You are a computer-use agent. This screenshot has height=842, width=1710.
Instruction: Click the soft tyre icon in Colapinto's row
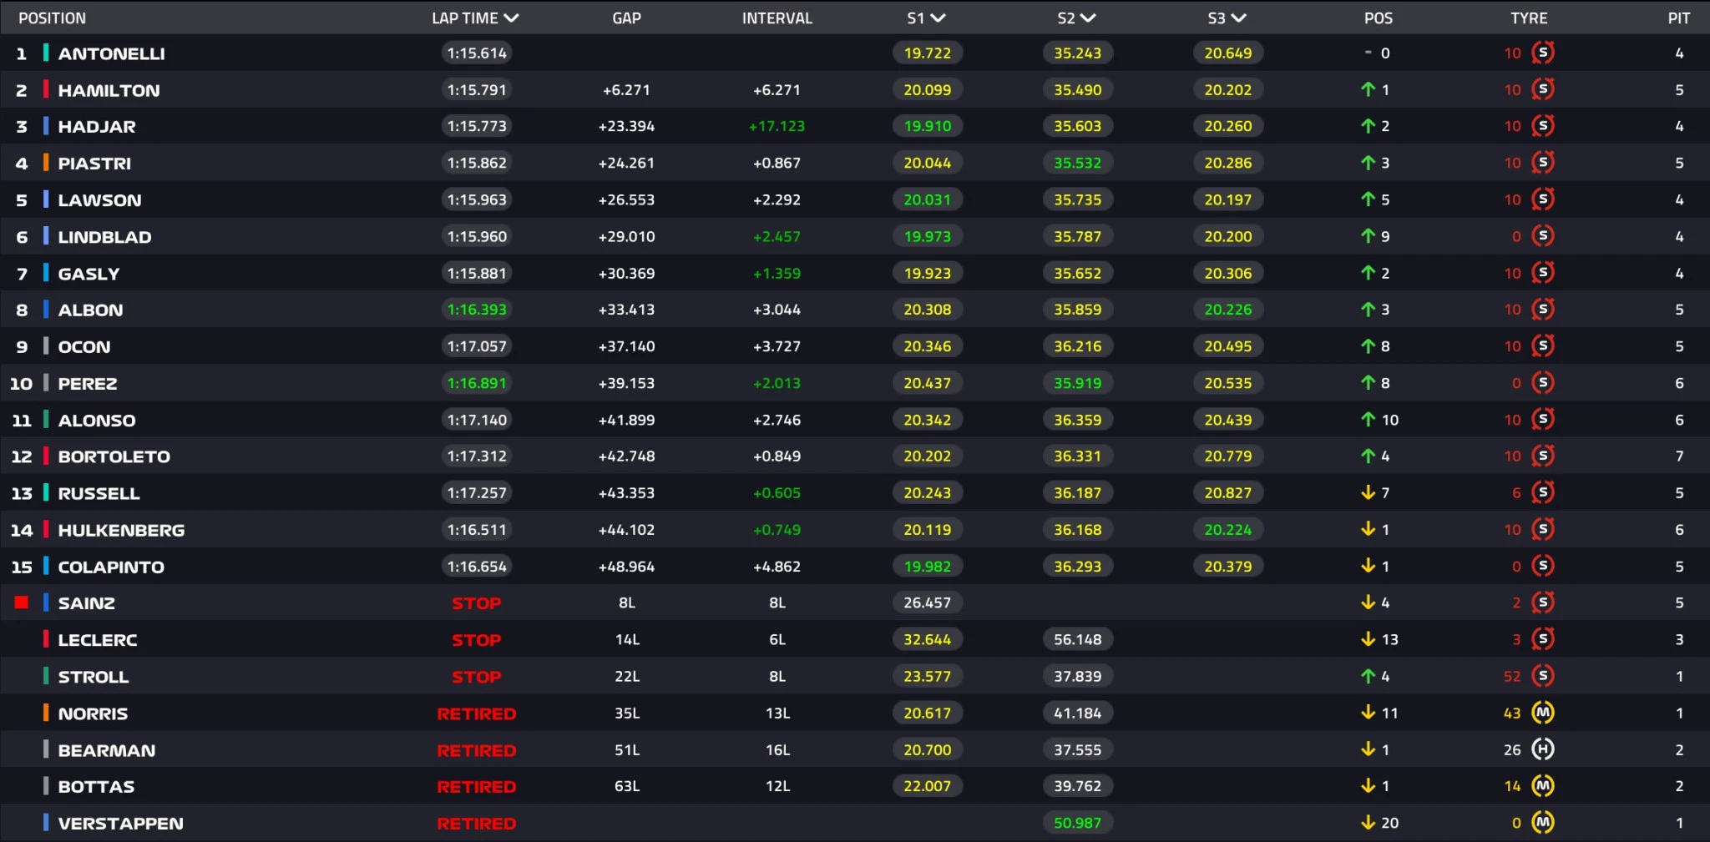click(1542, 567)
